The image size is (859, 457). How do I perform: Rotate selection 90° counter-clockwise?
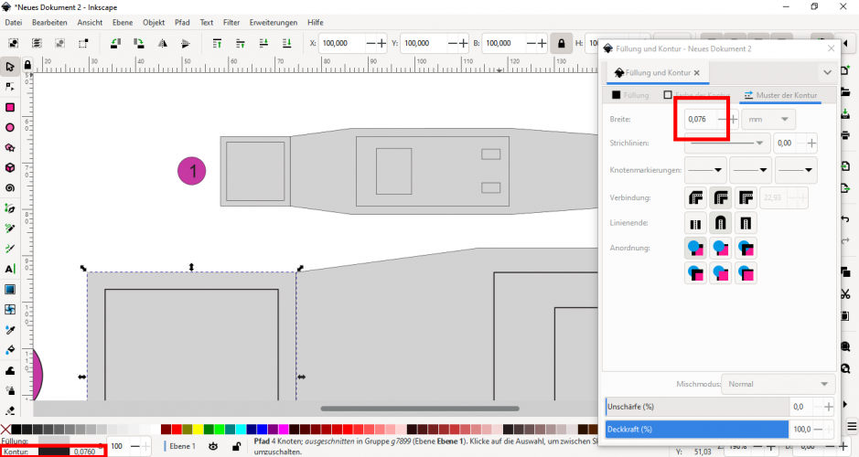[x=115, y=43]
